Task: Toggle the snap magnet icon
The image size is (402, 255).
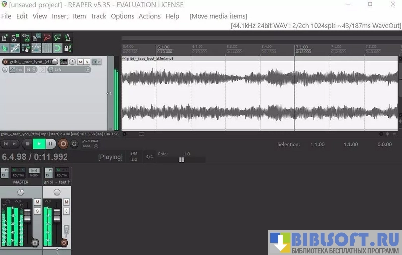Action: [58, 48]
